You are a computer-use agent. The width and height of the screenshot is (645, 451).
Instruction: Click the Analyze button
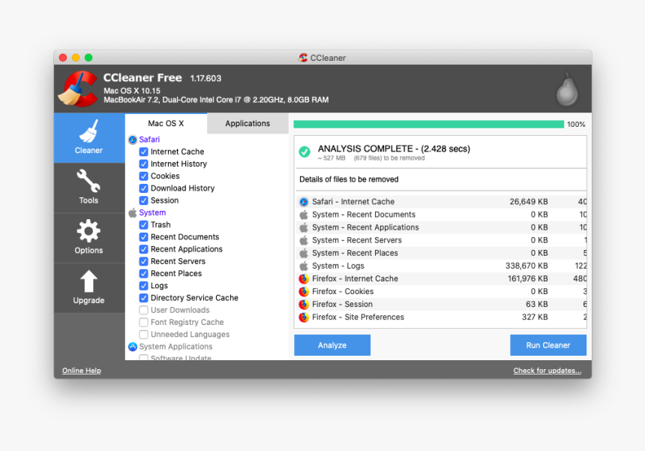pyautogui.click(x=332, y=345)
